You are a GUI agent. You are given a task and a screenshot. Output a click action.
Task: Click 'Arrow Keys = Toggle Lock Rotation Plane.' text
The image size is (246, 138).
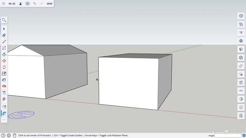coord(106,135)
